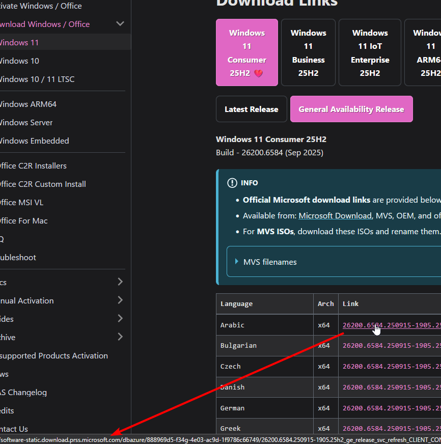Viewport: 441px width, 444px height.
Task: Open the Microsoft Download link
Action: pos(335,216)
